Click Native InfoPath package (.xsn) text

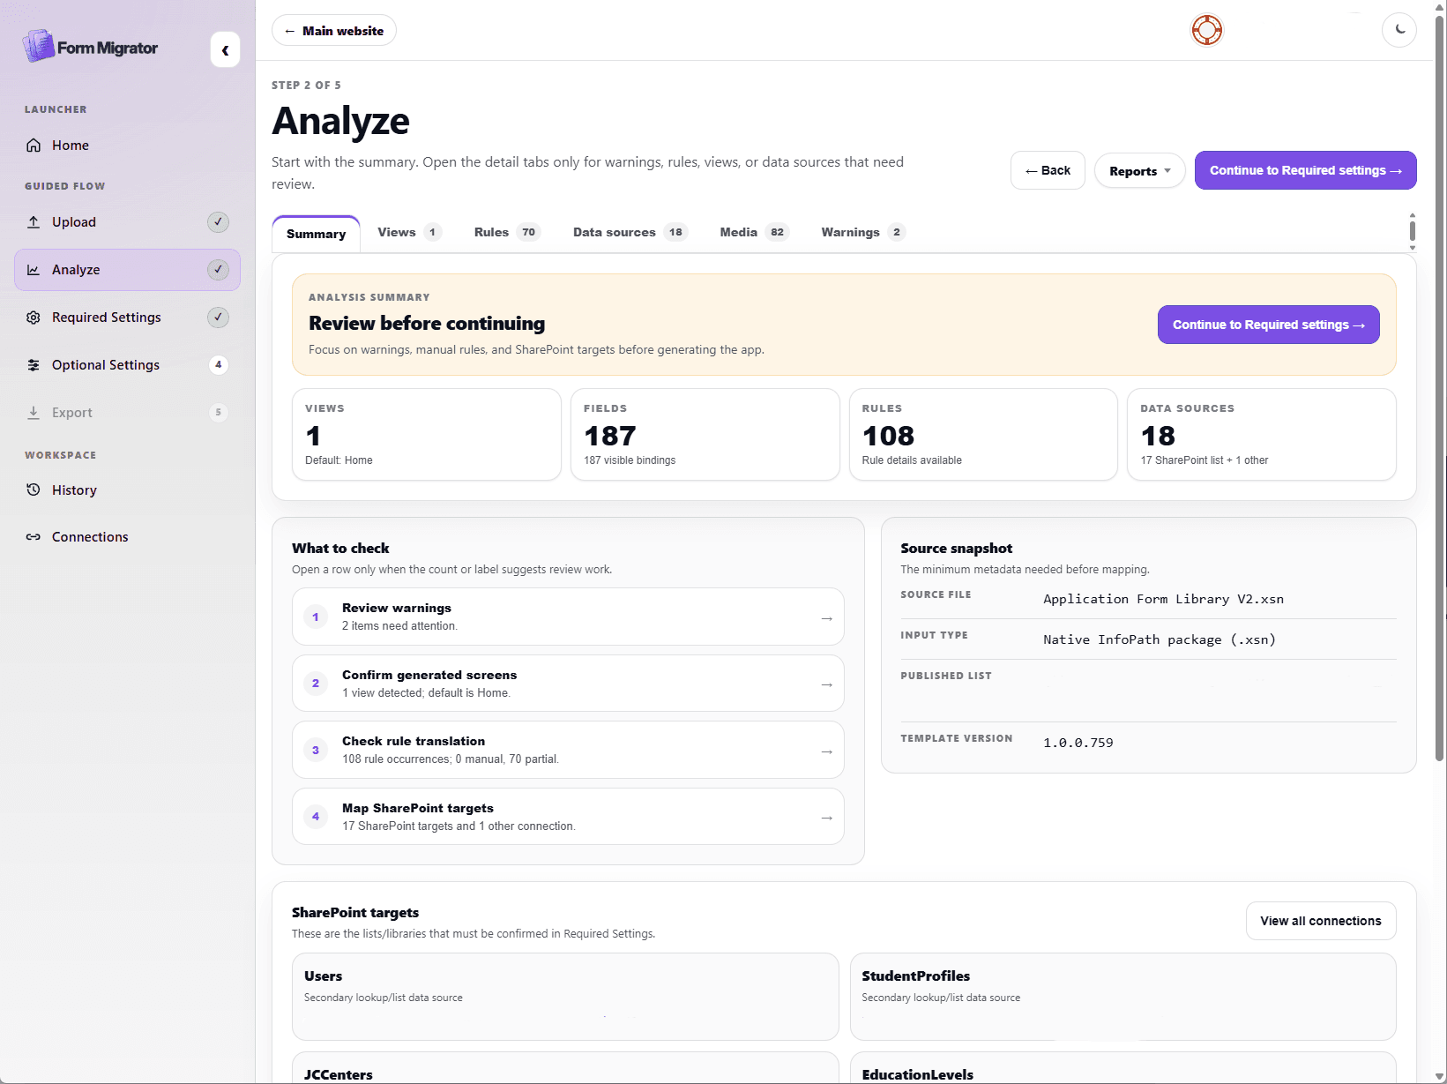pos(1159,639)
